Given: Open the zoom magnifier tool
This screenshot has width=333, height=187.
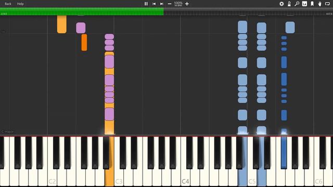Looking at the screenshot, I should (297, 4).
